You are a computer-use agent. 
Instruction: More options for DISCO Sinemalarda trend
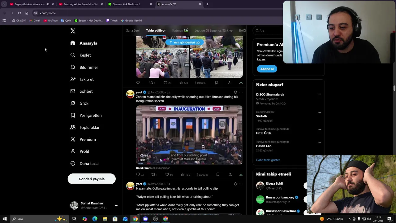pyautogui.click(x=319, y=94)
